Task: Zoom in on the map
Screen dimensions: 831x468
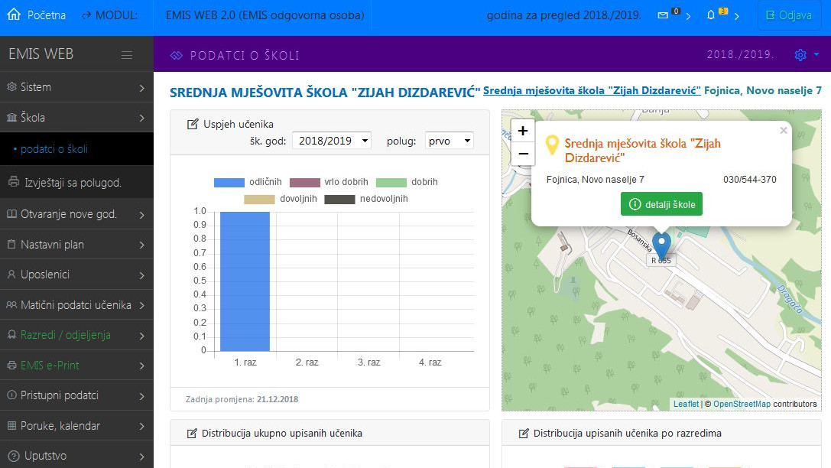Action: 523,131
